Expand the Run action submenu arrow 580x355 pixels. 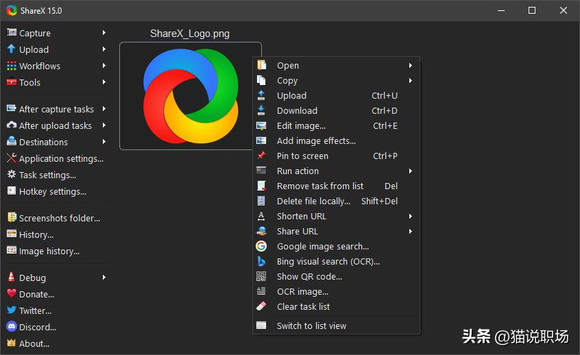411,171
